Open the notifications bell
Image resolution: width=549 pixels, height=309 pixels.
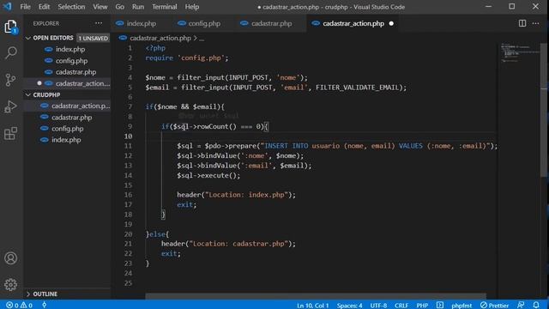coord(536,306)
